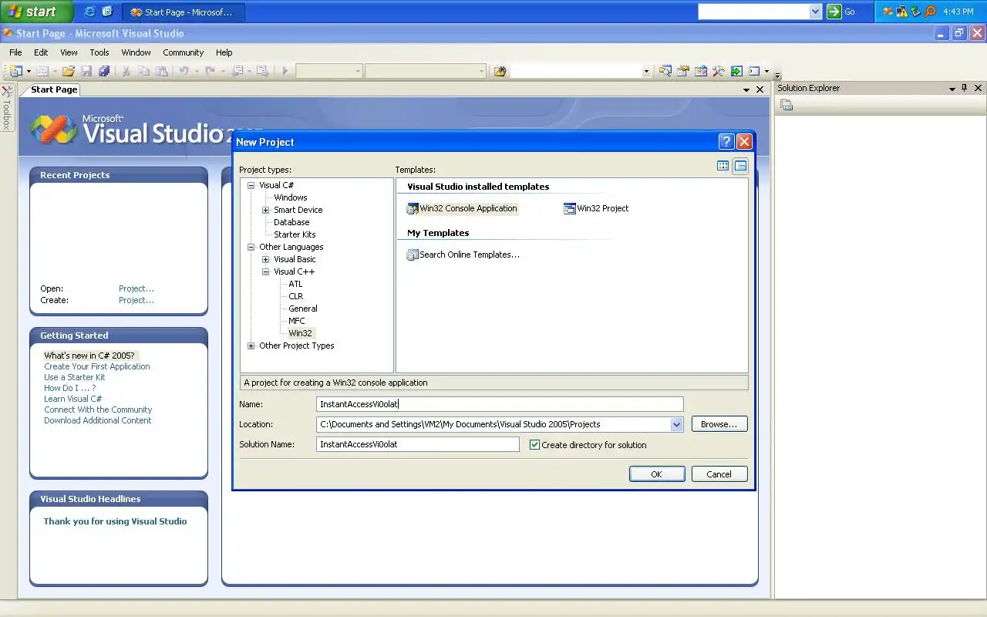Image resolution: width=987 pixels, height=617 pixels.
Task: Click the Open Project... link
Action: (136, 288)
